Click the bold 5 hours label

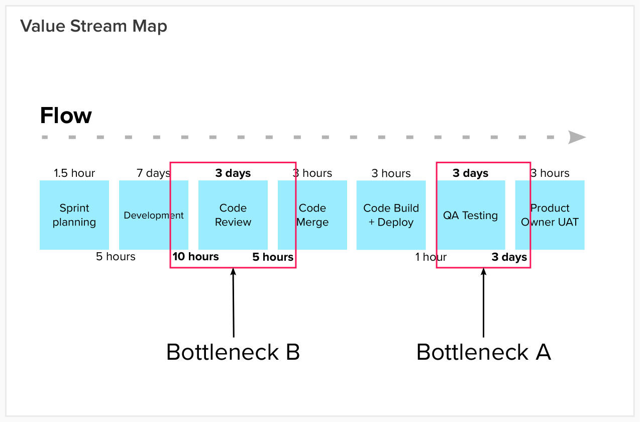273,257
